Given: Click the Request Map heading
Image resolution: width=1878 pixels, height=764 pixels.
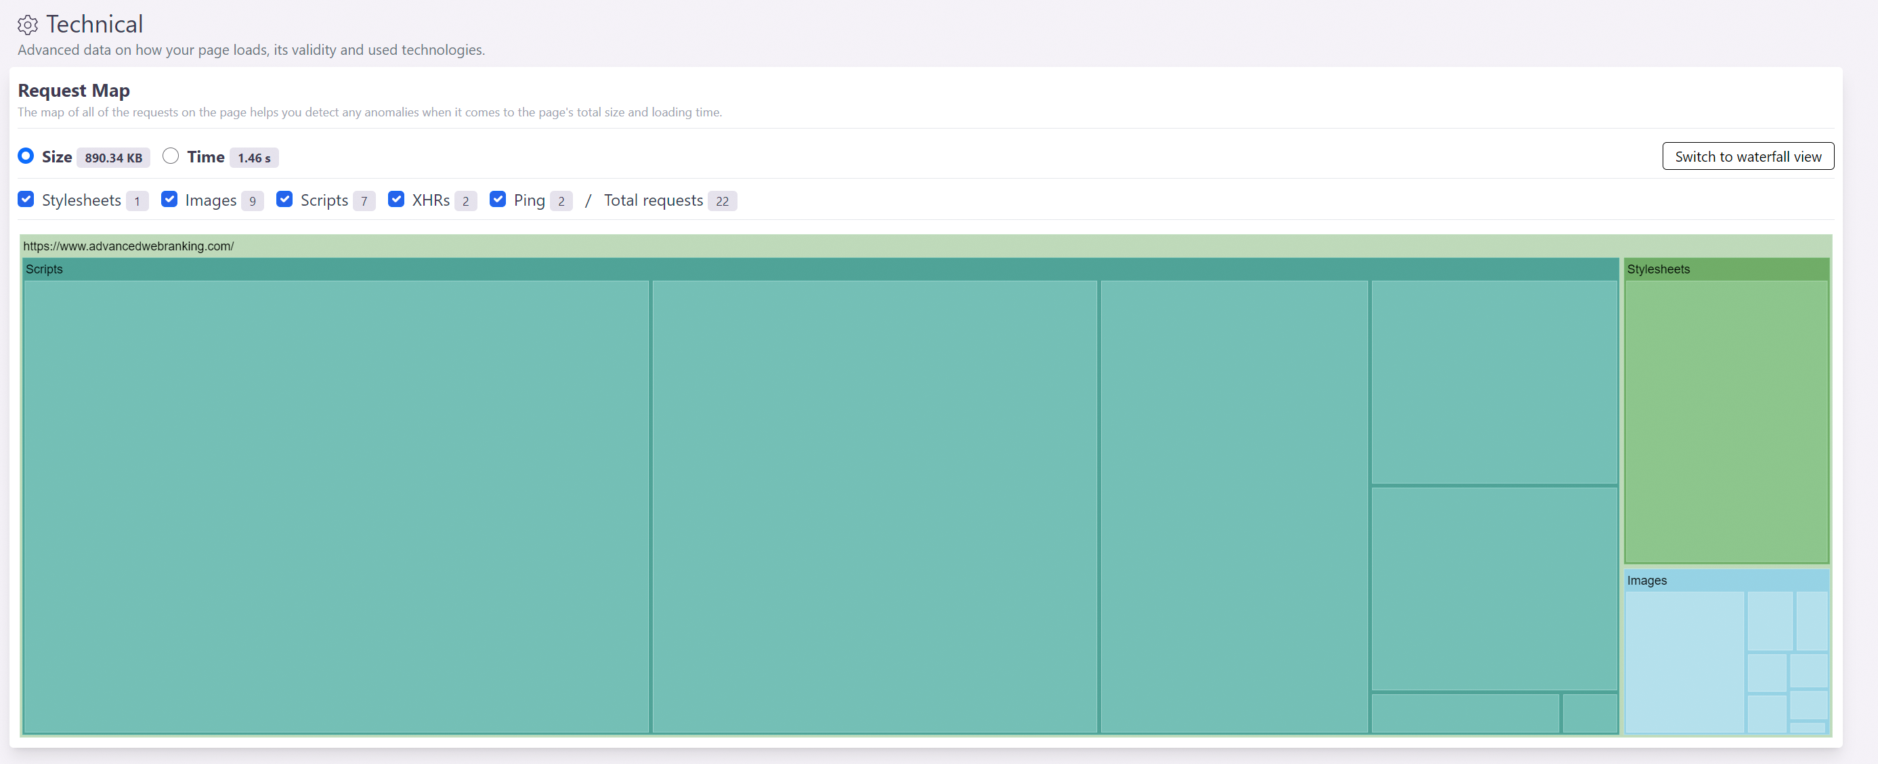Looking at the screenshot, I should (74, 90).
